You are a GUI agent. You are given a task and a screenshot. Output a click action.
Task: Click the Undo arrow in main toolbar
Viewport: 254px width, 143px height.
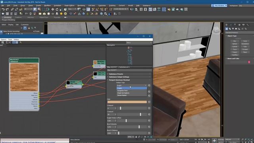pos(3,10)
